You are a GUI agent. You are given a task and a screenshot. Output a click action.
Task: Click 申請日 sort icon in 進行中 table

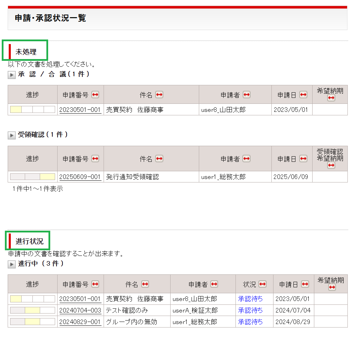pos(305,284)
